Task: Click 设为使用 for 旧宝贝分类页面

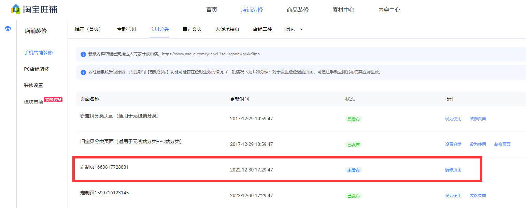Action: point(478,144)
